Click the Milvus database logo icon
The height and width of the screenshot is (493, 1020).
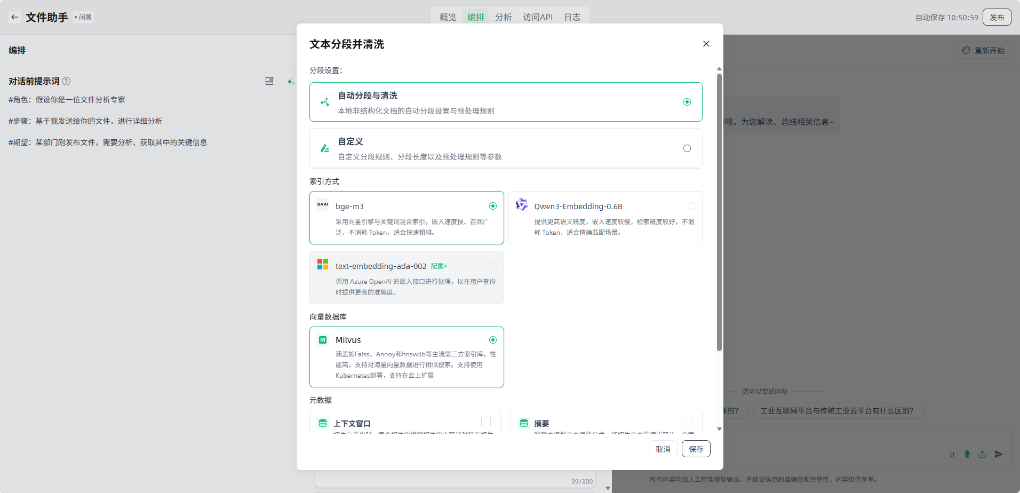(323, 340)
